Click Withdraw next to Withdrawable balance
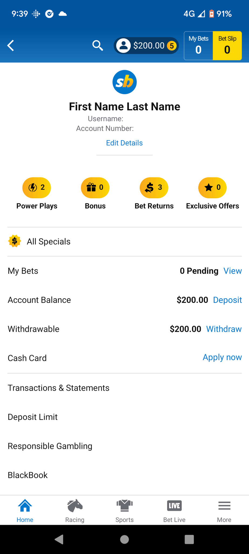The width and height of the screenshot is (249, 554). click(x=224, y=329)
